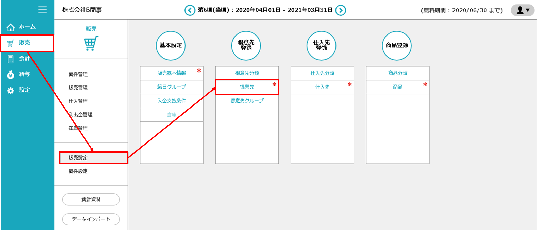Screen dimensions: 537x230
Task: Click the データインポート button
Action: click(x=91, y=219)
